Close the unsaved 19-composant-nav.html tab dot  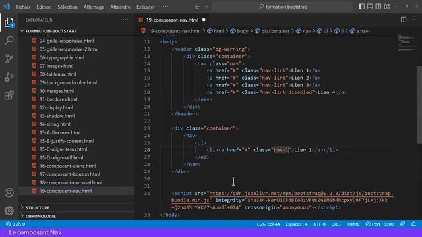click(204, 20)
